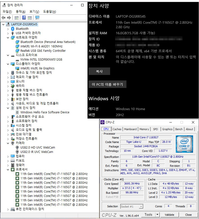199x219 pixels.
Task: Expand the 메모리 기술 장치 category
Action: [x=8, y=77]
